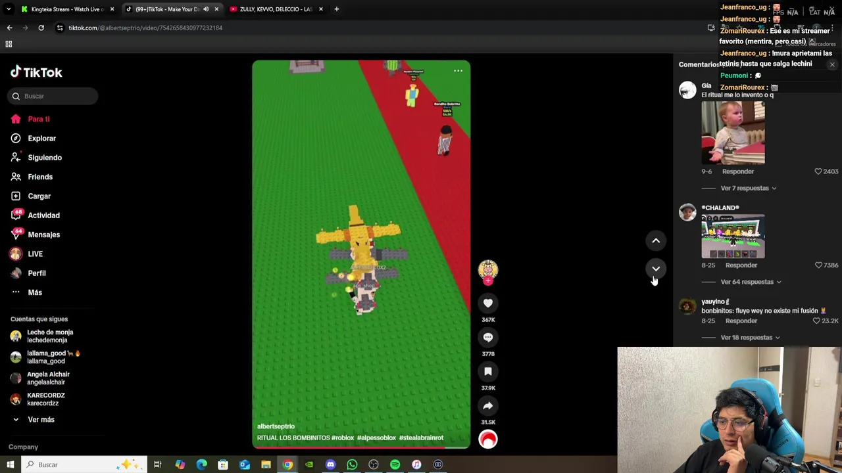The height and width of the screenshot is (473, 842).
Task: Open the browser apps grid shortcut
Action: coord(9,44)
